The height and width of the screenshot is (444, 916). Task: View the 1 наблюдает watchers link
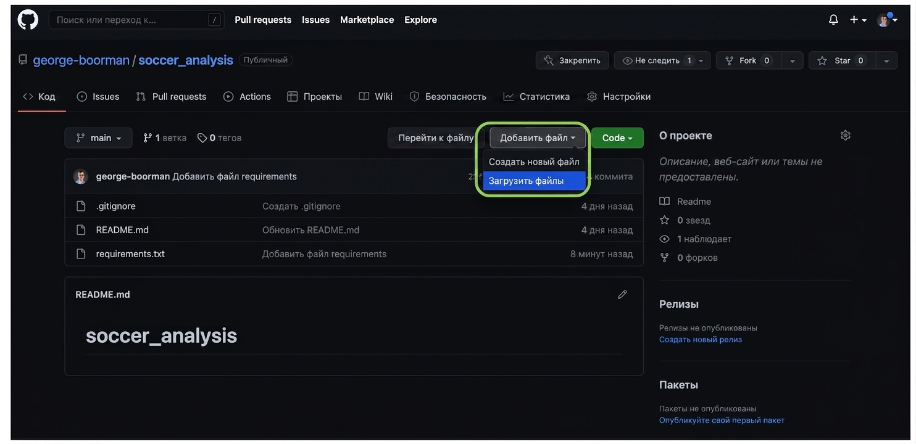[x=696, y=239]
